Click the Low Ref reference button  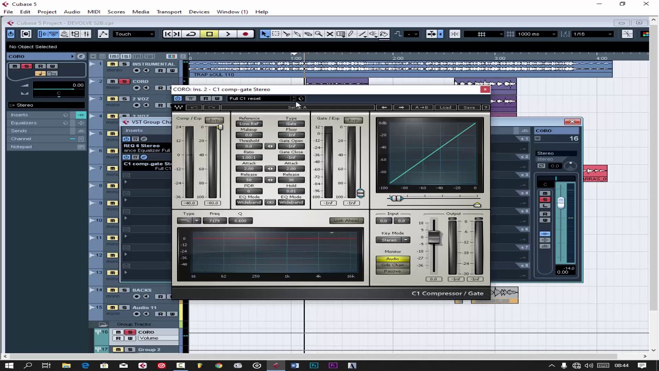249,124
